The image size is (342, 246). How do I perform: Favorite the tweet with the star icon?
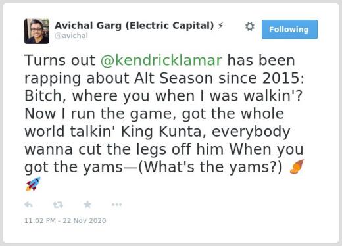tap(87, 205)
